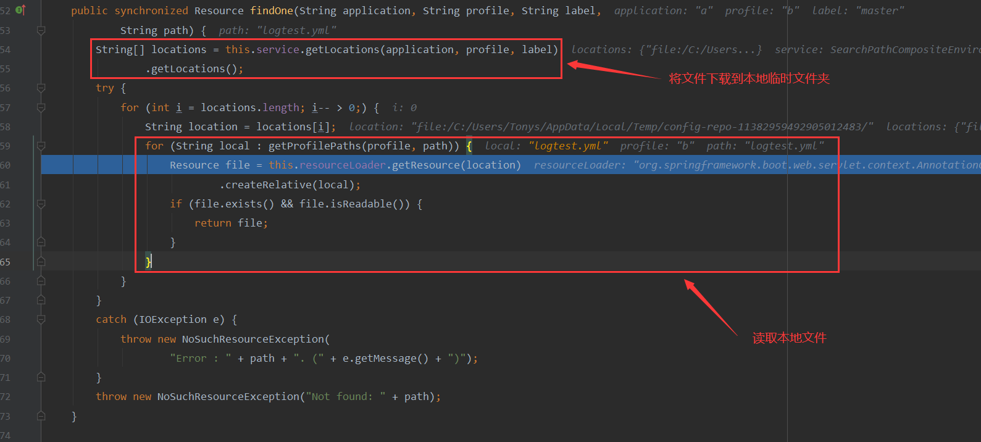The width and height of the screenshot is (981, 442).
Task: Place caret at closing brace on line 65
Action: pos(148,262)
